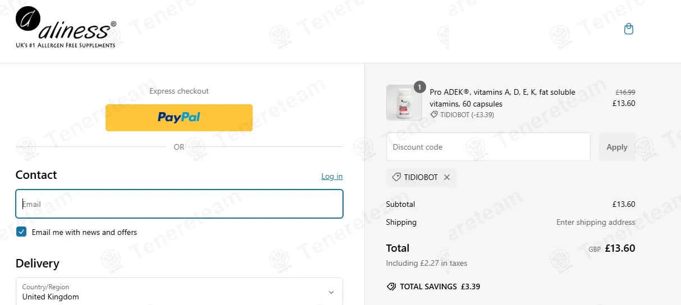Click the Pro ADEK product title text
681x305 pixels.
502,98
